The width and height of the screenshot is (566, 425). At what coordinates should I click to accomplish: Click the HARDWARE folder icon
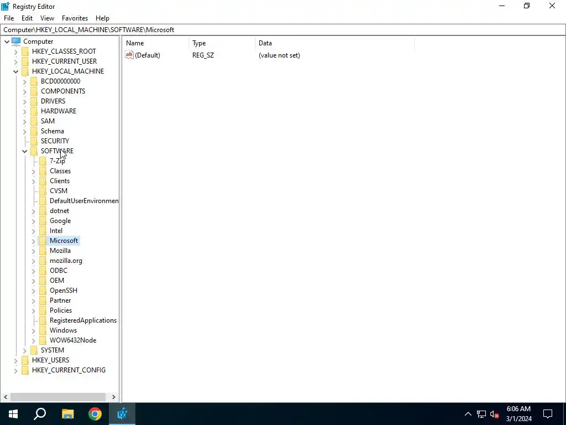coord(34,111)
